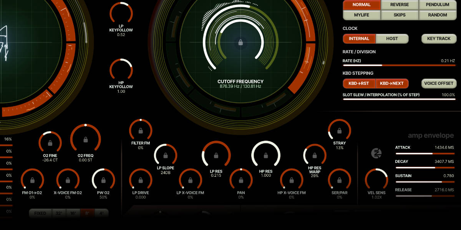Viewport: 461px width, 230px height.
Task: Click the lock icon on SER/PAR knob
Action: click(x=340, y=180)
